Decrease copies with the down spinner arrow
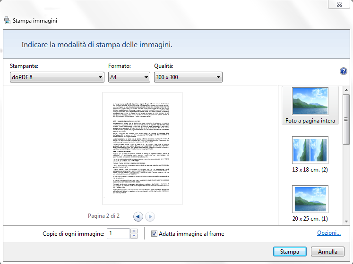The image size is (353, 264). 134,236
